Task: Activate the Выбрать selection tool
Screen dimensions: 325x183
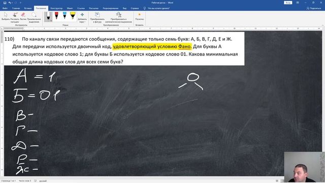Action: tap(6, 17)
